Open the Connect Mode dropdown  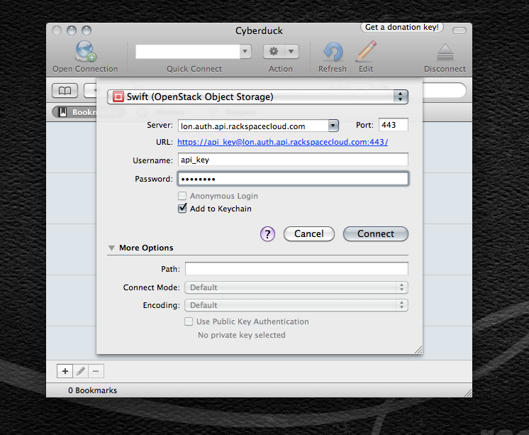pyautogui.click(x=296, y=287)
